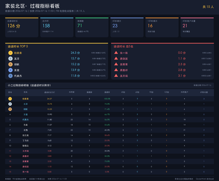This screenshot has width=219, height=181.
Task: Click the rank 5 badge beside 代赛杰 in TOP 5
Action: 11,76
